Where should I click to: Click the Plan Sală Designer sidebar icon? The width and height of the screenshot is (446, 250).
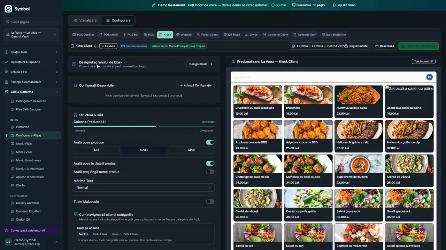[13, 109]
